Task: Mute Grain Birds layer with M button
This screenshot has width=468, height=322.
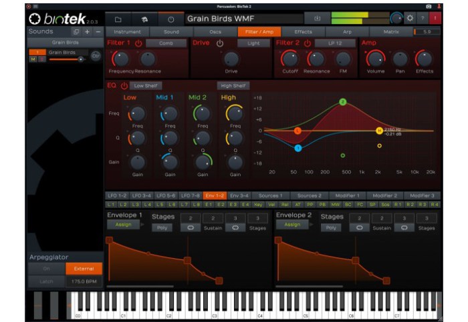Action: 33,59
